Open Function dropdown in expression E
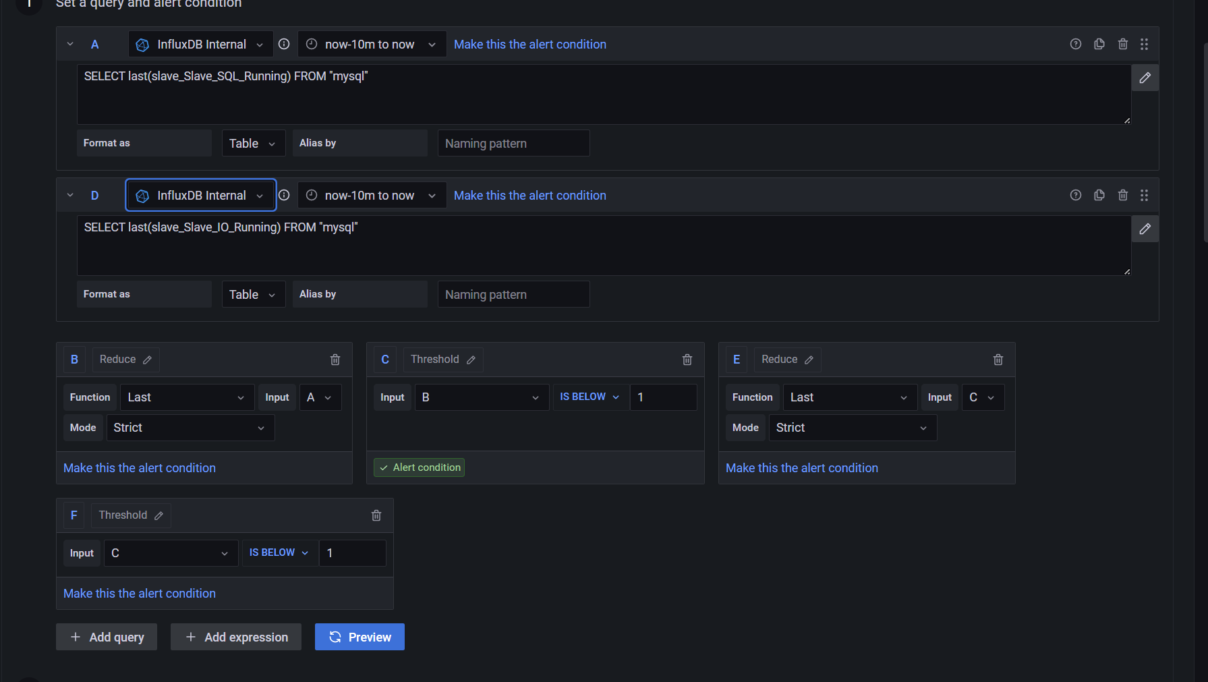The width and height of the screenshot is (1208, 682). (x=850, y=397)
